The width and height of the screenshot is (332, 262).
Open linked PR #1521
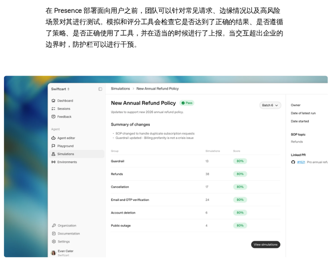click(301, 162)
